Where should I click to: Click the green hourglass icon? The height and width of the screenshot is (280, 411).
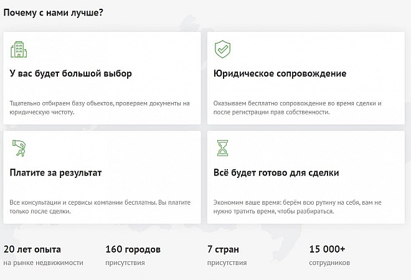click(x=222, y=148)
